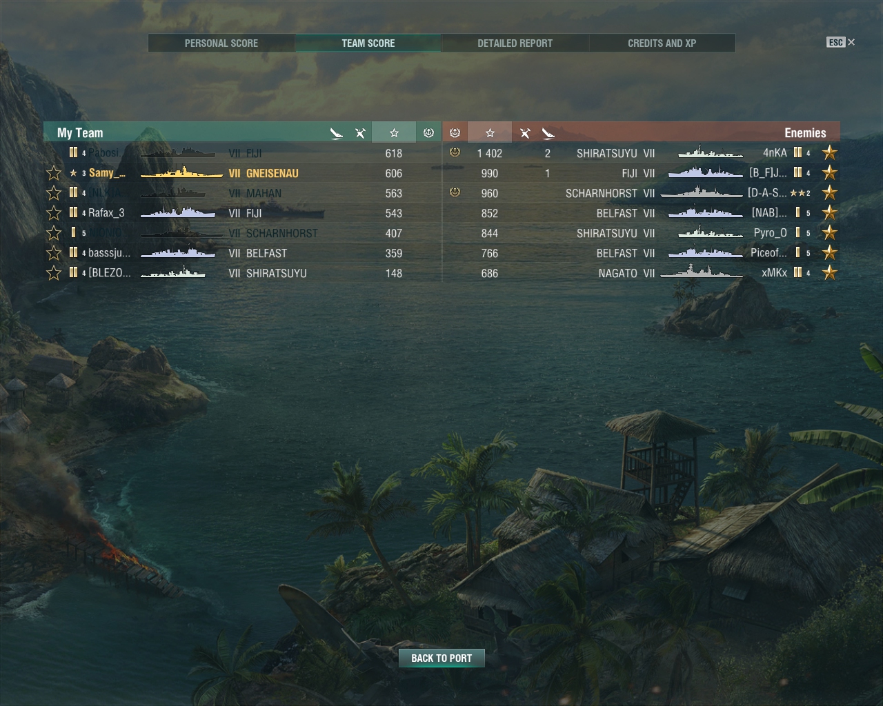Screen dimensions: 883x706
Task: Sort Enemies by aircraft shot down
Action: (x=548, y=133)
